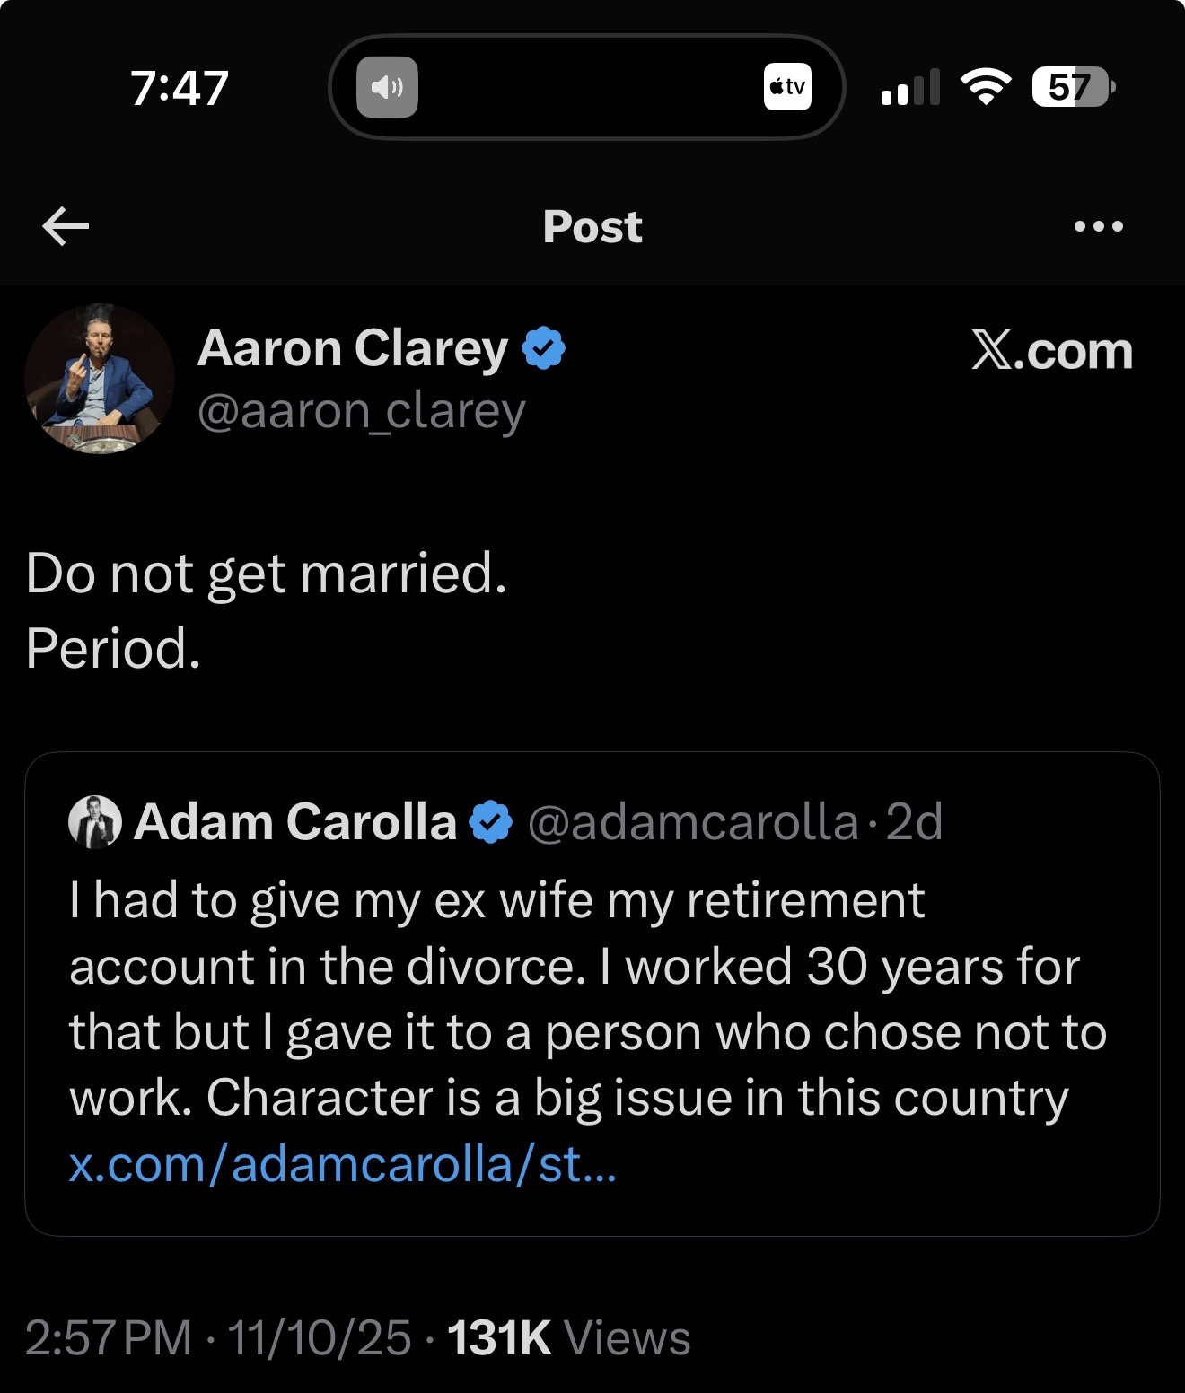The height and width of the screenshot is (1393, 1185).
Task: Tap the back arrow icon
Action: [66, 225]
